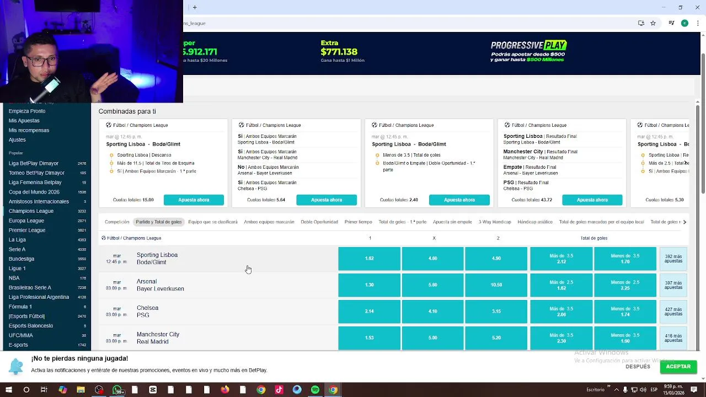Click the browser address bar

pyautogui.click(x=408, y=23)
